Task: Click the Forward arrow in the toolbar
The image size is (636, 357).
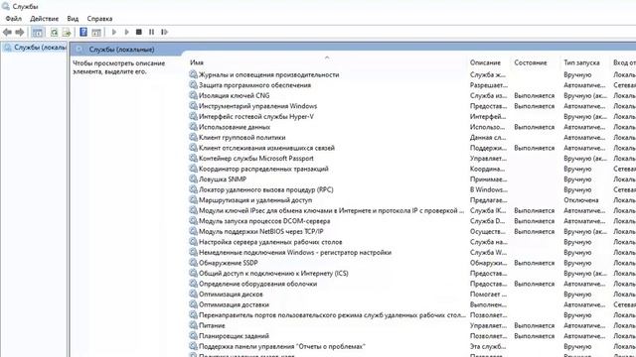Action: tap(20, 32)
